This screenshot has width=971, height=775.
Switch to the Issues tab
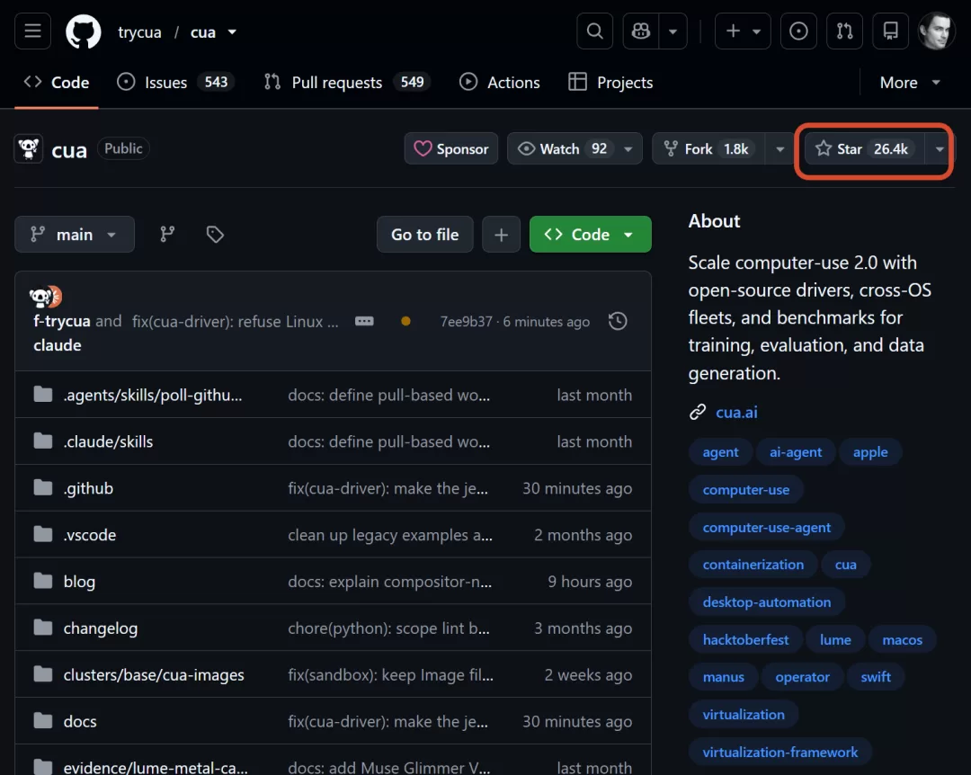click(x=175, y=83)
